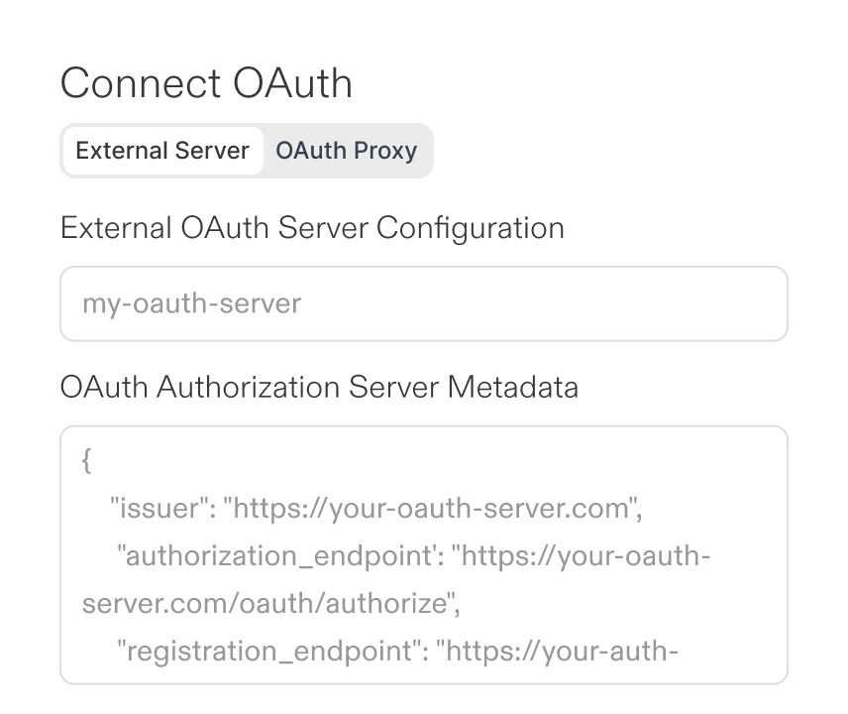Click inside the OAuth metadata JSON textarea
848x714 pixels.
point(424,555)
